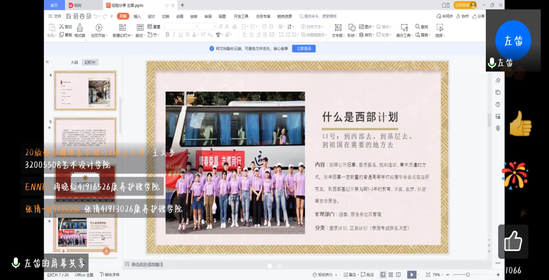Open the quick access toolbar customize dropdown
Image resolution: width=549 pixels, height=280 pixels.
(112, 16)
